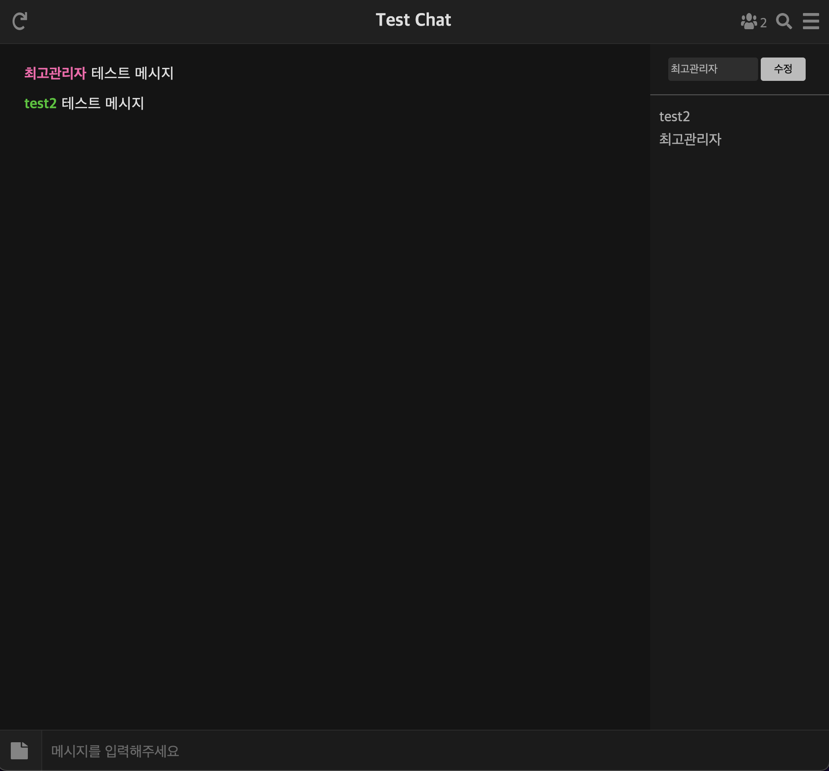Click the refresh icon in the header
The height and width of the screenshot is (771, 829).
pos(20,21)
